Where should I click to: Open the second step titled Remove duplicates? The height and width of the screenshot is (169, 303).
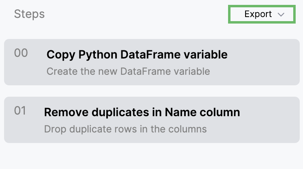coord(142,112)
